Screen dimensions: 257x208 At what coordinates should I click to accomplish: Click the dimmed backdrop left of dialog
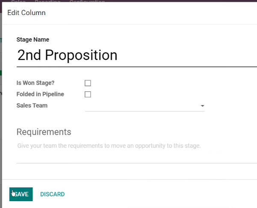pos(1,115)
